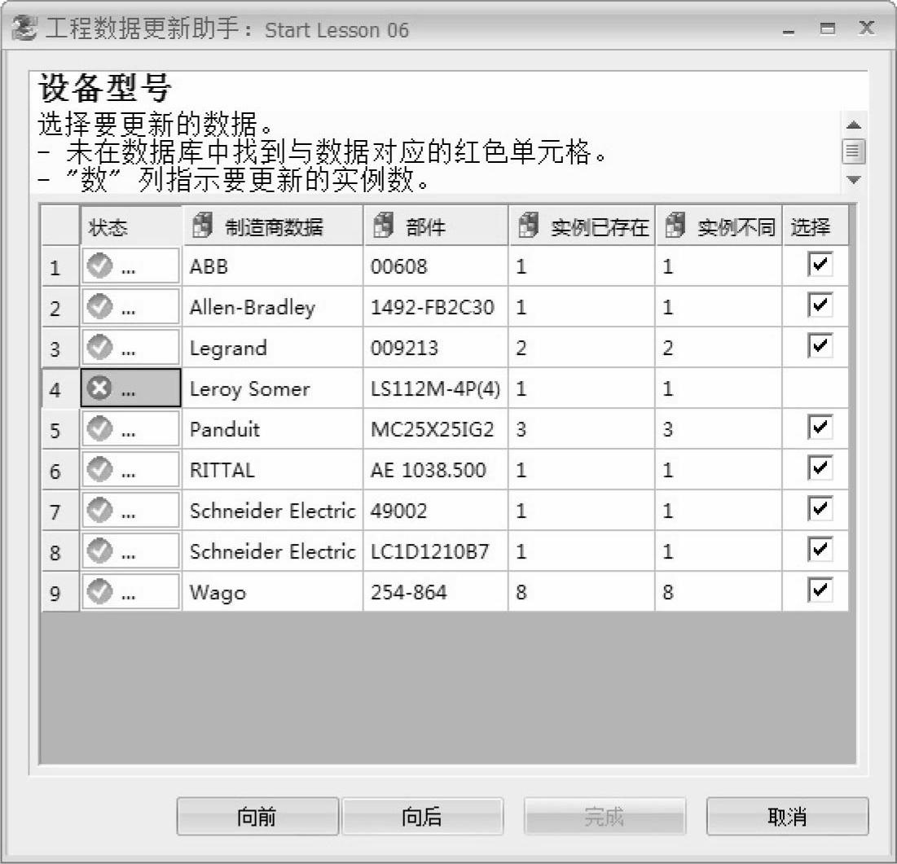Image resolution: width=897 pixels, height=864 pixels.
Task: Toggle the checkbox for Schneider Electric 49002
Action: click(820, 508)
